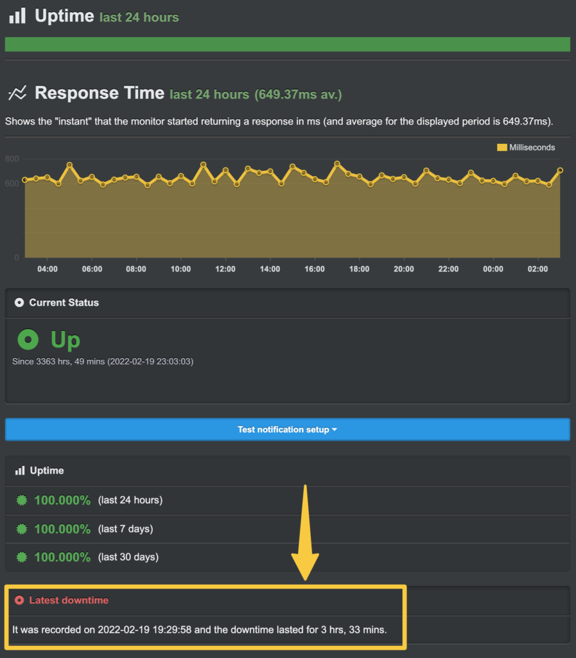Click the Uptime panel title above percentages
This screenshot has width=576, height=658.
click(46, 470)
